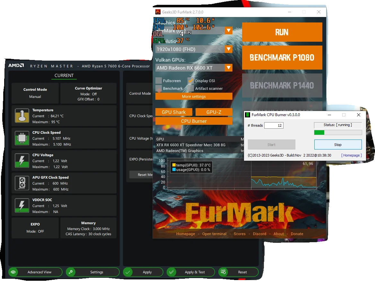This screenshot has width=375, height=281.
Task: Close the Geeks3D FurMark window
Action: point(319,12)
